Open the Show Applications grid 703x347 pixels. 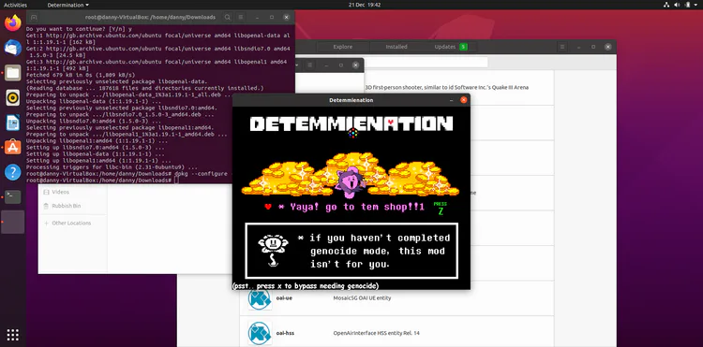point(13,334)
